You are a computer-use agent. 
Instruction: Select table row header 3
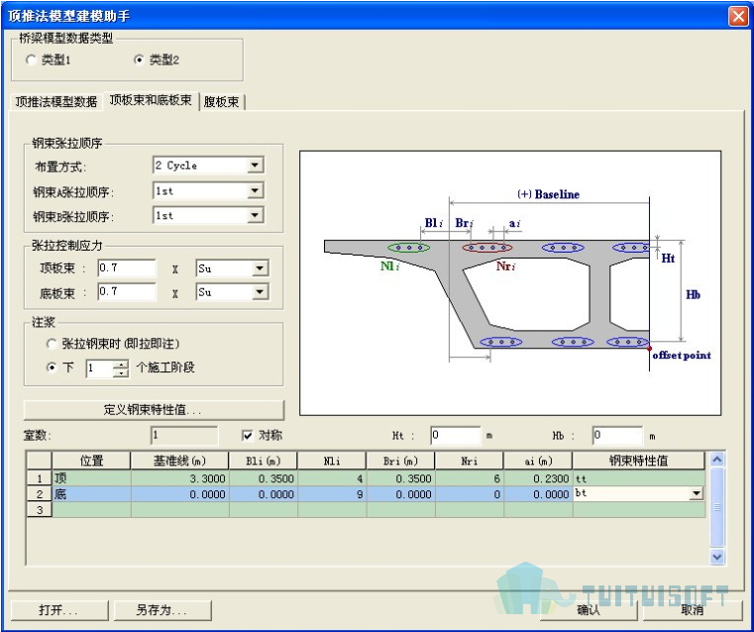pos(40,510)
